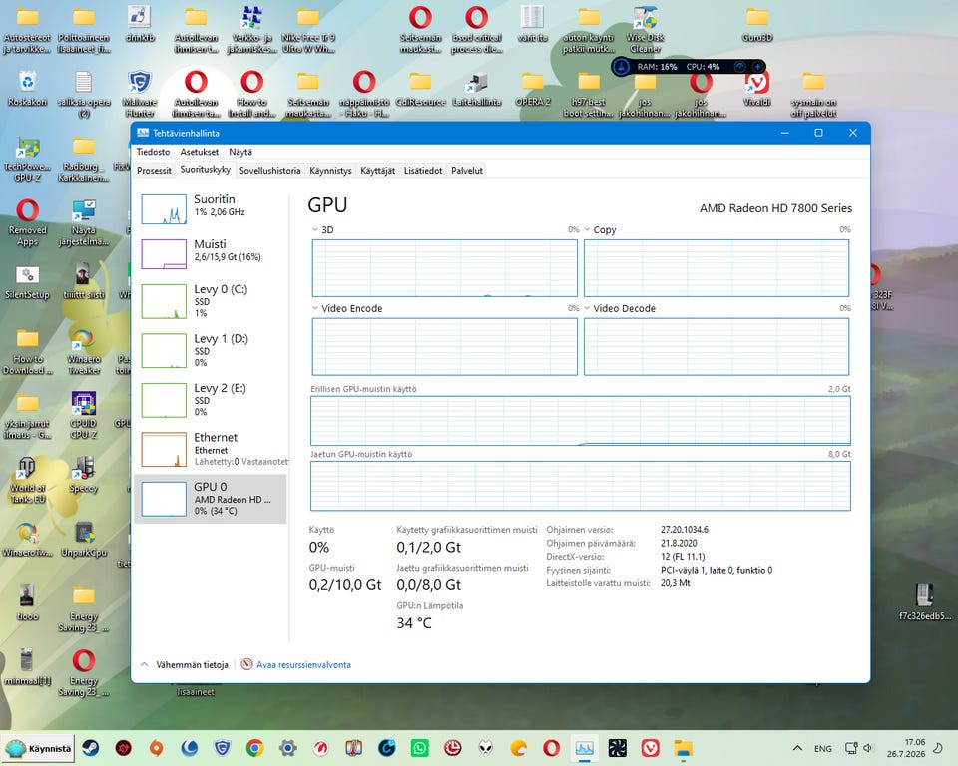Click the Erillisen GPU-muistin käyttö graph
958x766 pixels.
[x=581, y=420]
